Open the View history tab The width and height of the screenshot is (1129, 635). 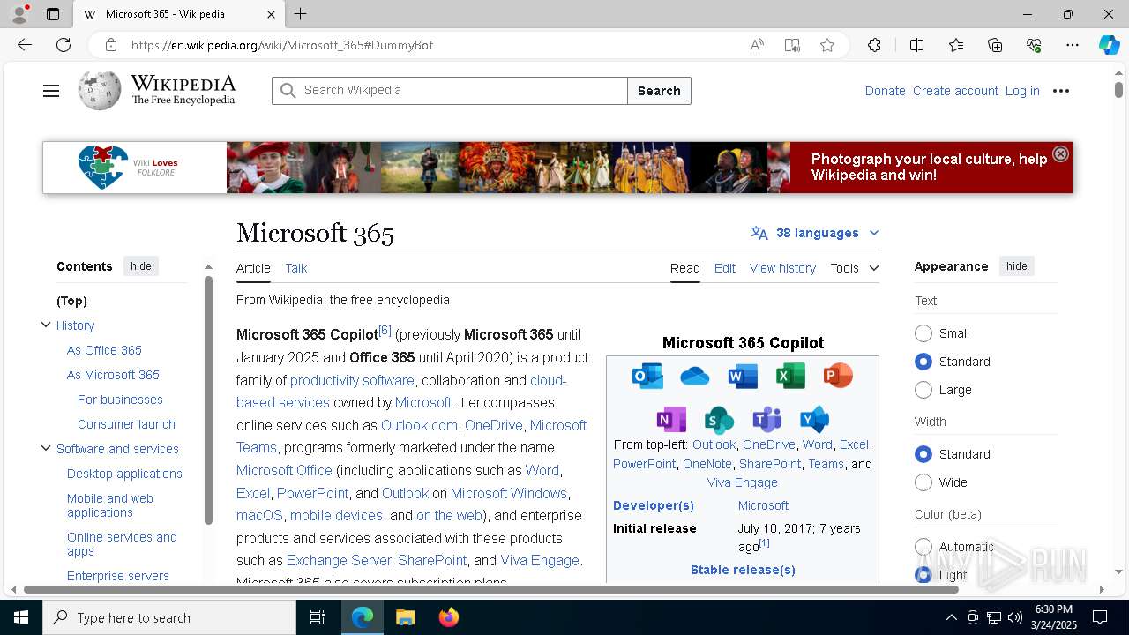[x=782, y=268]
